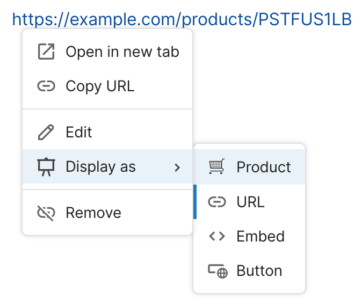Expand Display as submenu chevron arrow
362x307 pixels.
(177, 167)
